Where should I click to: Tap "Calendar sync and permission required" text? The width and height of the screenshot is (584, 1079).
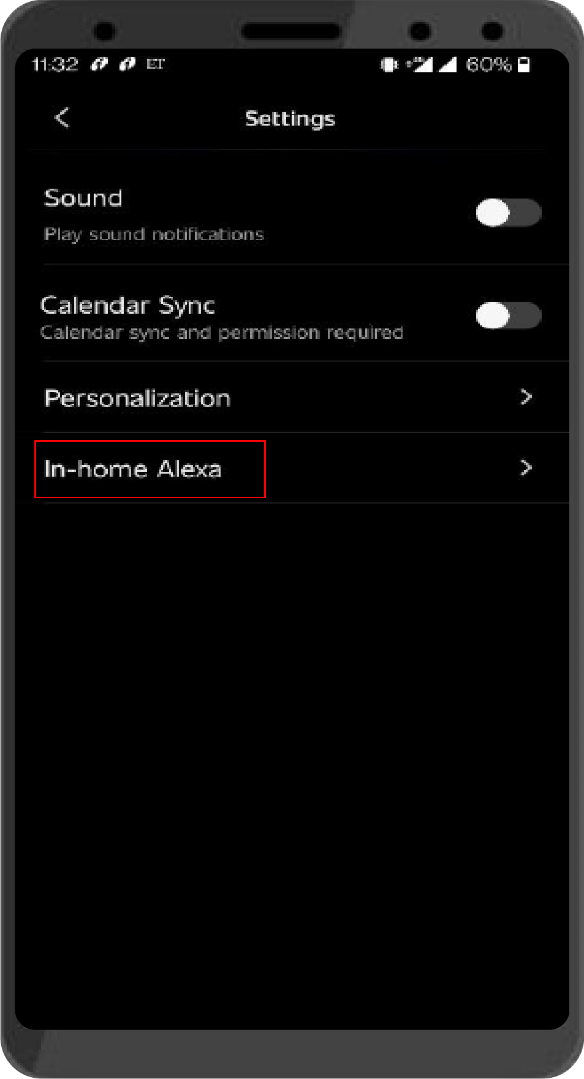pos(221,333)
